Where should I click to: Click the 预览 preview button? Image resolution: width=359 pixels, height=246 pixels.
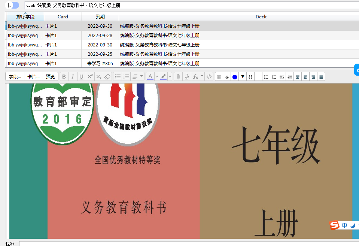click(51, 77)
